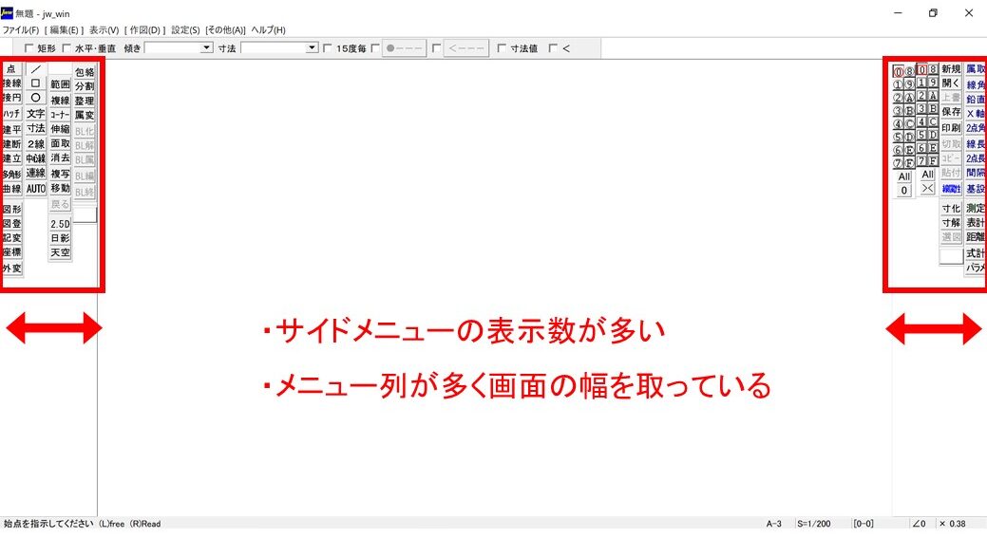987x537 pixels.
Task: Choose the 整理 data cleanup tool
Action: pos(85,101)
